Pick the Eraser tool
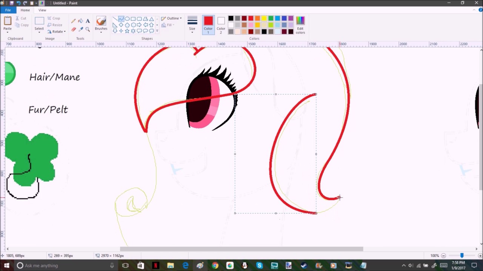The width and height of the screenshot is (483, 271). pos(73,29)
